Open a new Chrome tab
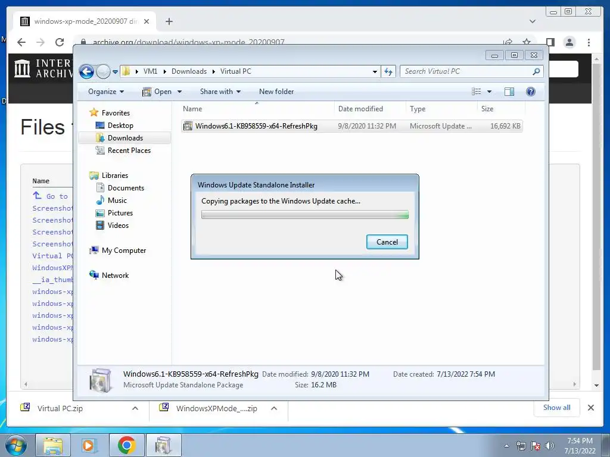This screenshot has height=457, width=610. [x=169, y=21]
